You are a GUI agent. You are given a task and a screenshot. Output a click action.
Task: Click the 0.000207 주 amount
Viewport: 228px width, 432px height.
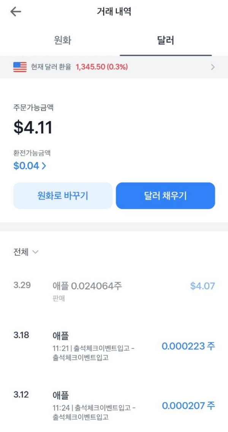click(x=188, y=405)
